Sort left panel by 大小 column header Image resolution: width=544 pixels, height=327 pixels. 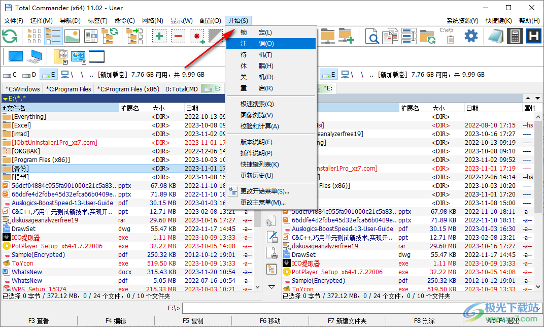click(x=167, y=108)
